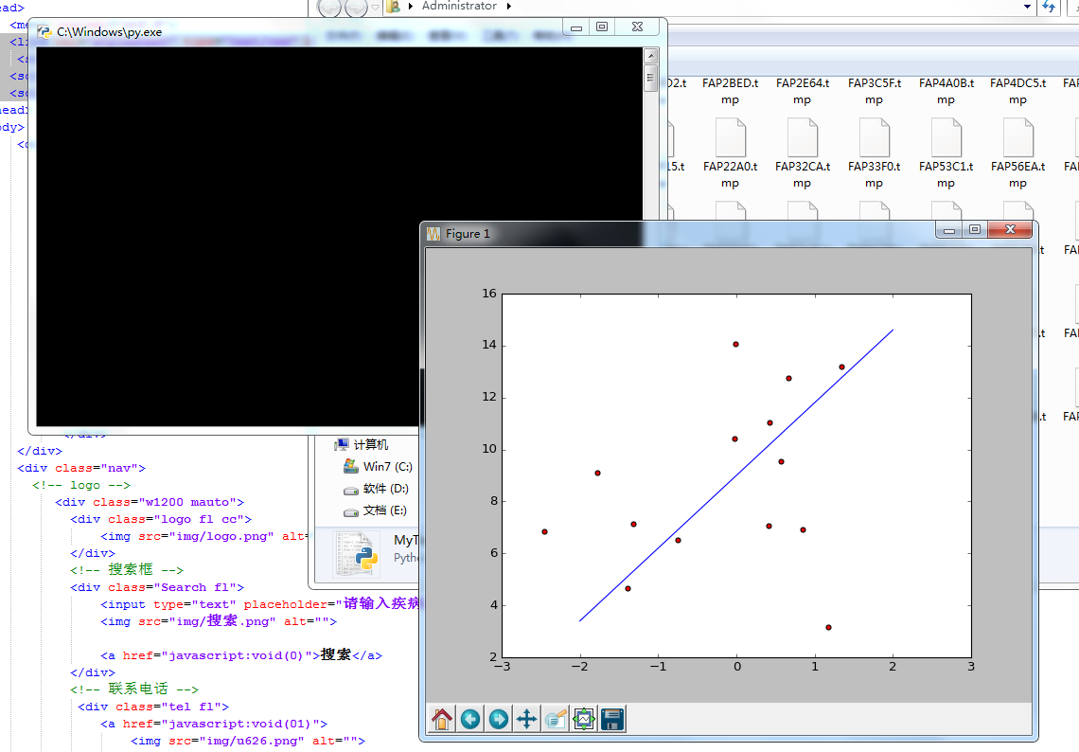
Task: Reset plot to original view with Home
Action: tap(442, 720)
